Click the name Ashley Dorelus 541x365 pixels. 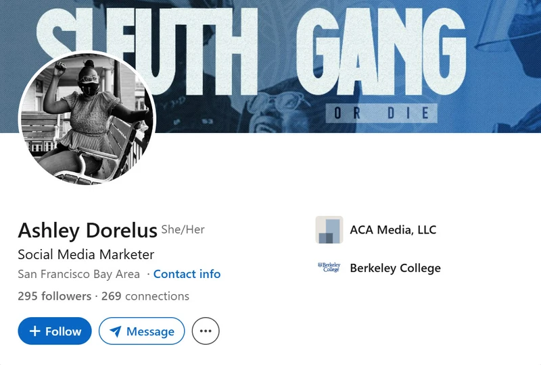pyautogui.click(x=88, y=230)
